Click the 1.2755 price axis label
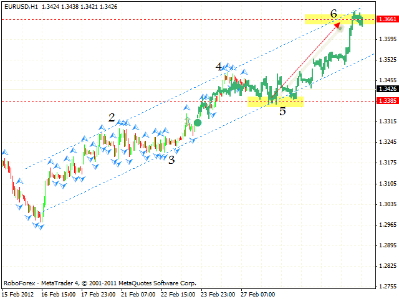The width and height of the screenshot is (399, 299). (387, 286)
